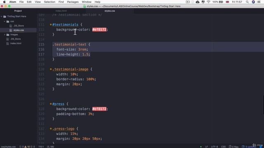Screen dimensions: 264x148
Task: Open the Wi-Fi status menu
Action: click(x=208, y=2)
